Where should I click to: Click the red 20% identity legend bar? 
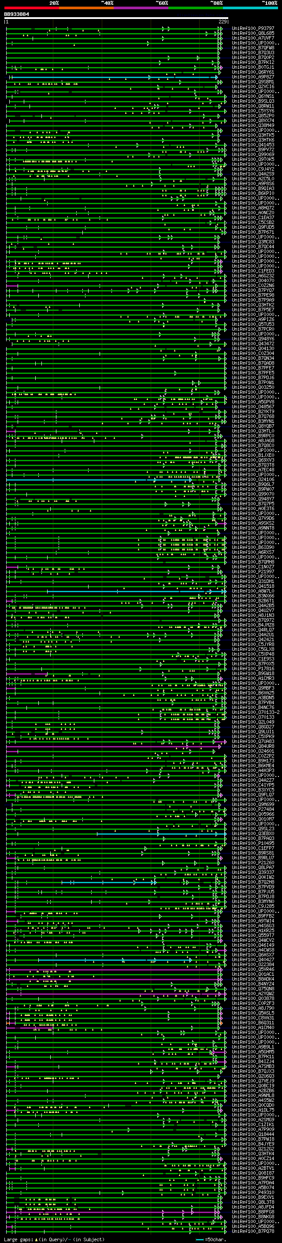[x=31, y=8]
